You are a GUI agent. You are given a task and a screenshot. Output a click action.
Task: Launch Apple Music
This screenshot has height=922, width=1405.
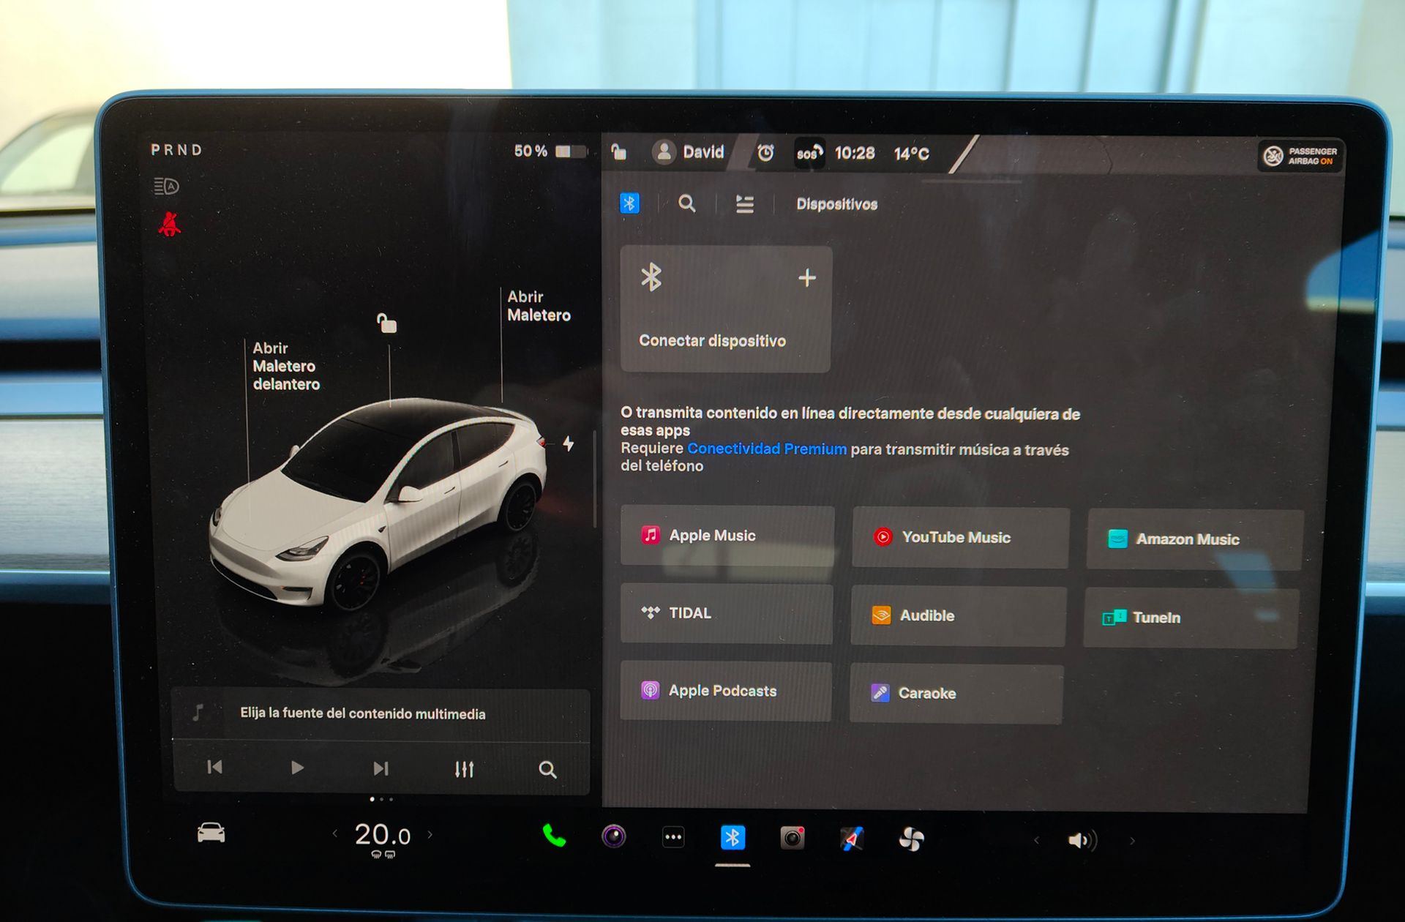(727, 536)
